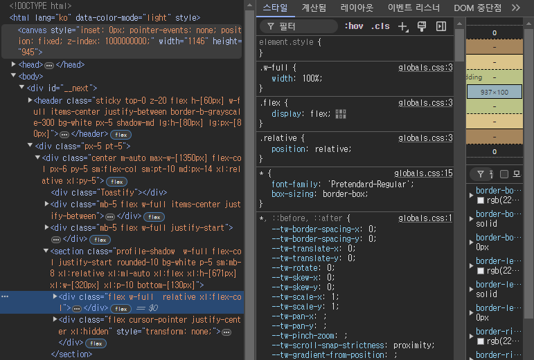Click the 937×100 content box in box model
Viewport: 534px width, 360px height.
[494, 92]
